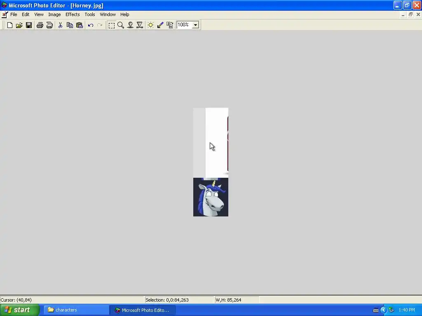Open the Windows start menu
The image size is (422, 316).
(x=20, y=310)
